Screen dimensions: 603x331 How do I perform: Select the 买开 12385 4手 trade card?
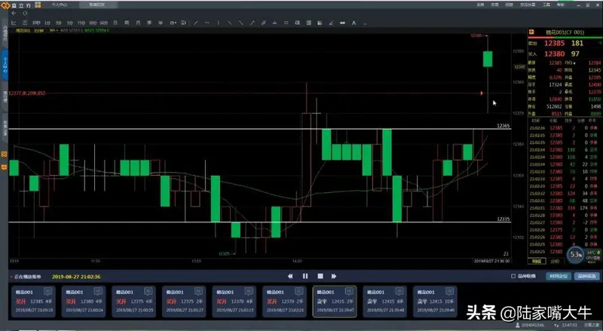[x=33, y=301]
